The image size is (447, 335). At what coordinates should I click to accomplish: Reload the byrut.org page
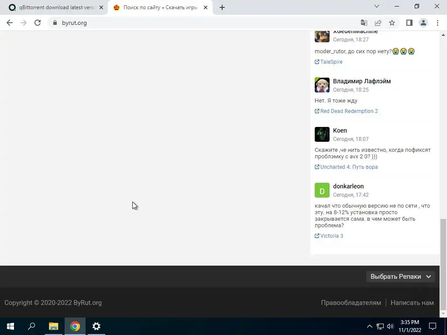point(38,23)
